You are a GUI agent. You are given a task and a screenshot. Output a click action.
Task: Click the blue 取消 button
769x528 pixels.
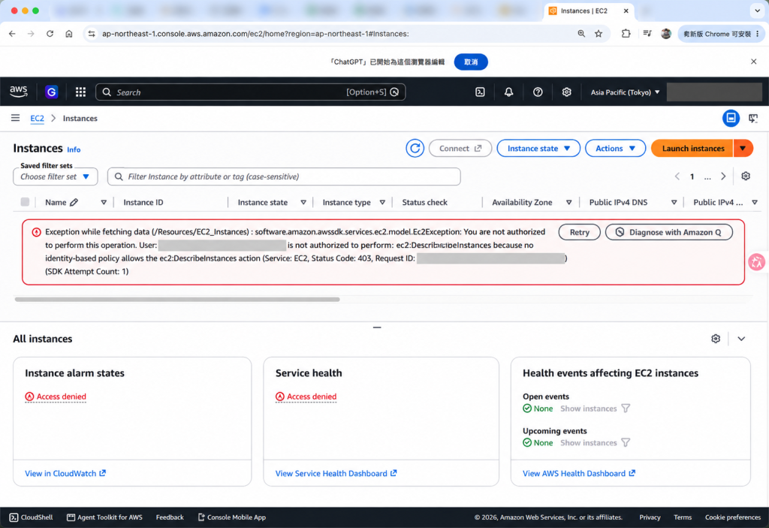[471, 62]
